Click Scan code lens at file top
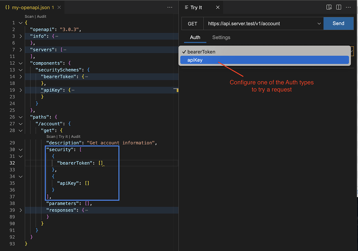The image size is (358, 251). [29, 16]
